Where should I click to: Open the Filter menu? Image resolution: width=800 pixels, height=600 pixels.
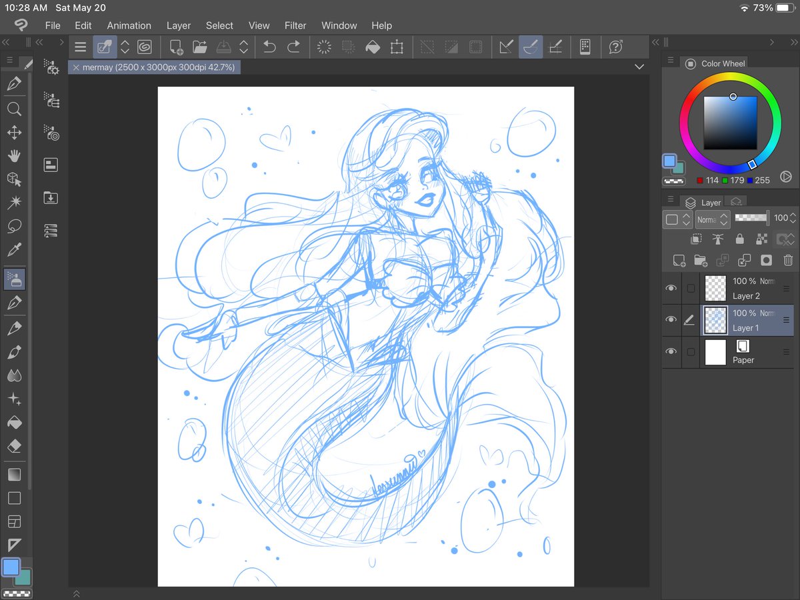(x=295, y=25)
